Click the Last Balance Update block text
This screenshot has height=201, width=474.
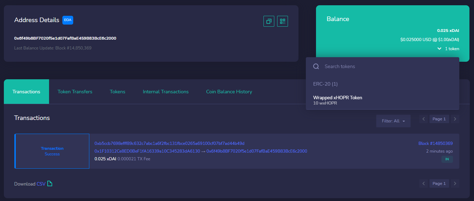point(53,48)
